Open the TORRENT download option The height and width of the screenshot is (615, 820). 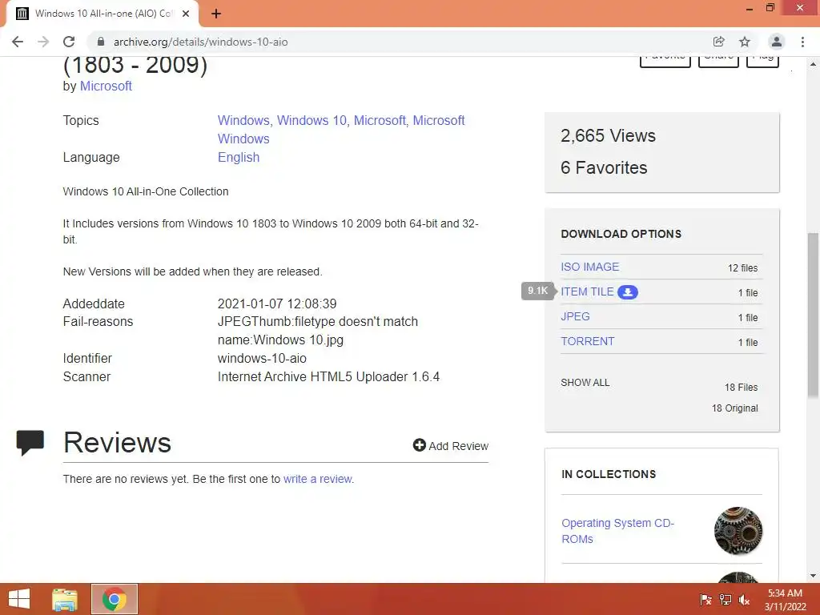(587, 341)
